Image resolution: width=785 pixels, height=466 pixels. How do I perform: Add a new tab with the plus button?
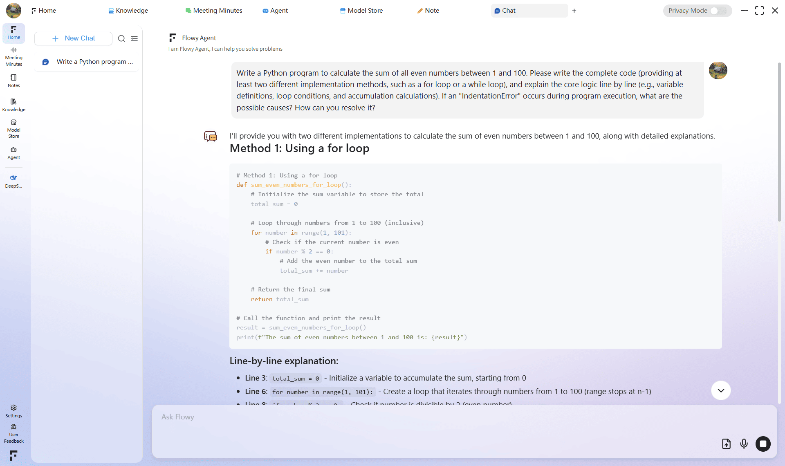[574, 11]
